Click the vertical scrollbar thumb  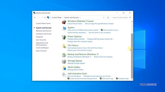132,56
